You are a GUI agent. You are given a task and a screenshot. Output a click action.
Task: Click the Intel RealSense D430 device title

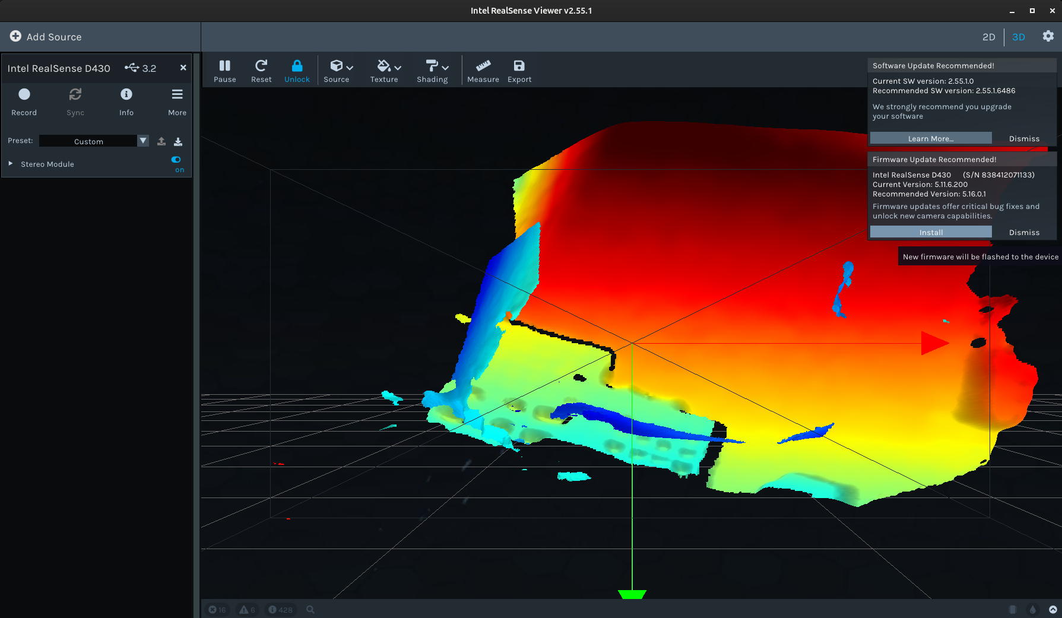[59, 68]
